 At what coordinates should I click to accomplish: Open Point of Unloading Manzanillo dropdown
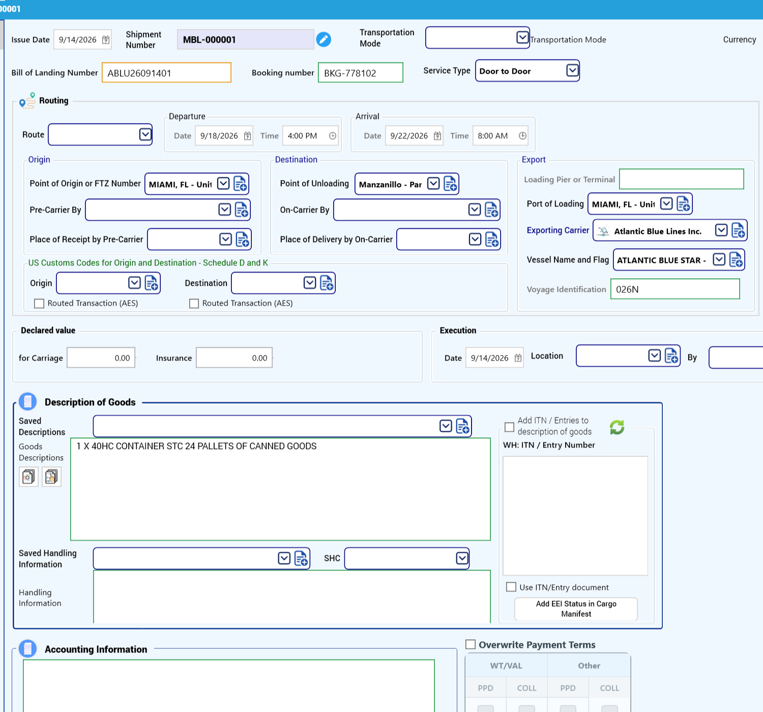coord(433,184)
